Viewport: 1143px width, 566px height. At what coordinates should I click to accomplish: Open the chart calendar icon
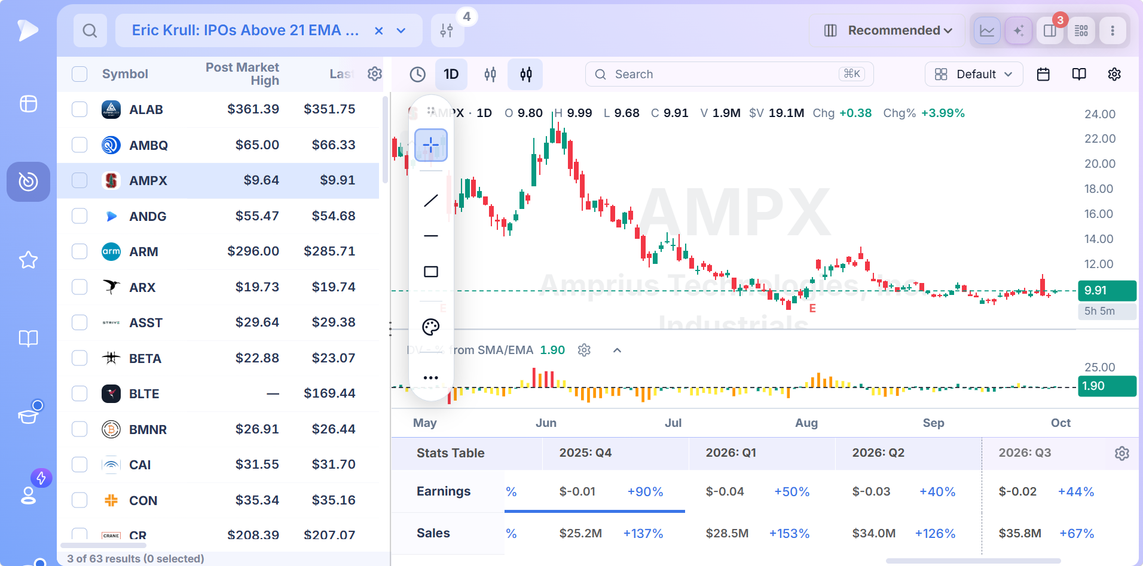click(1043, 74)
